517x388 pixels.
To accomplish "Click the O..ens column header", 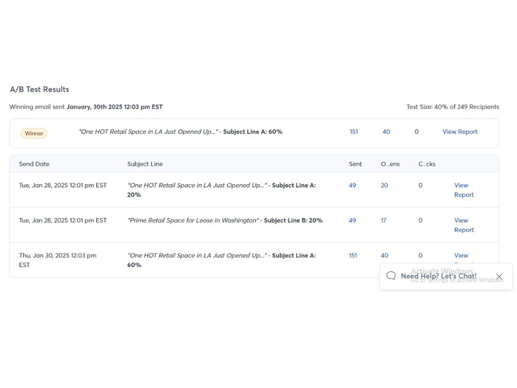I will [x=390, y=164].
